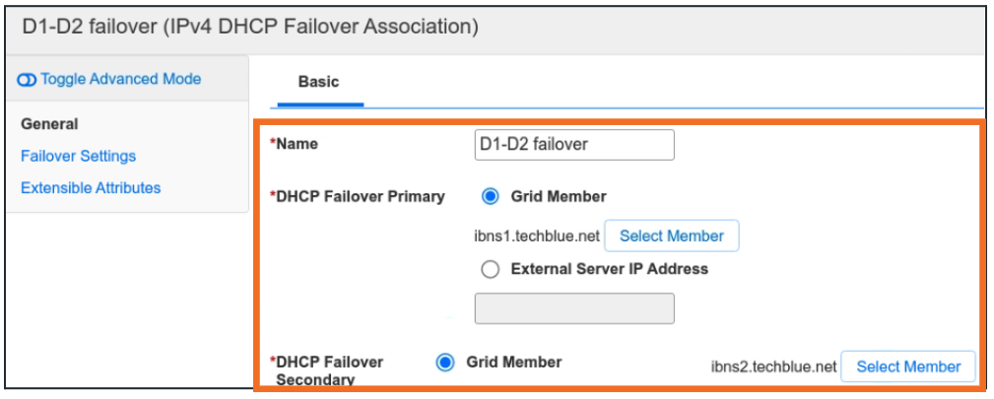Open Extensible Attributes section
The height and width of the screenshot is (399, 994).
pyautogui.click(x=91, y=187)
